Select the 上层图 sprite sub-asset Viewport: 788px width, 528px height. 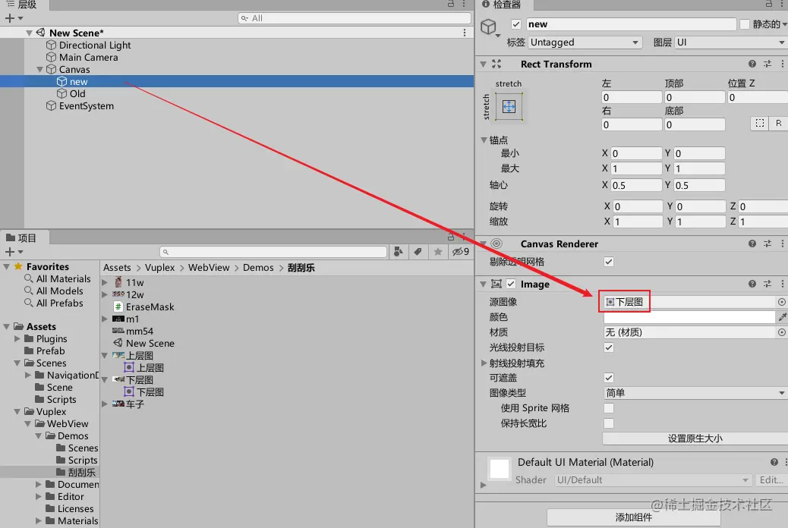tap(150, 368)
